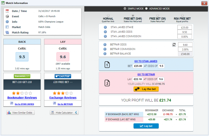Click info icon for Stan James Commission

[105, 36]
